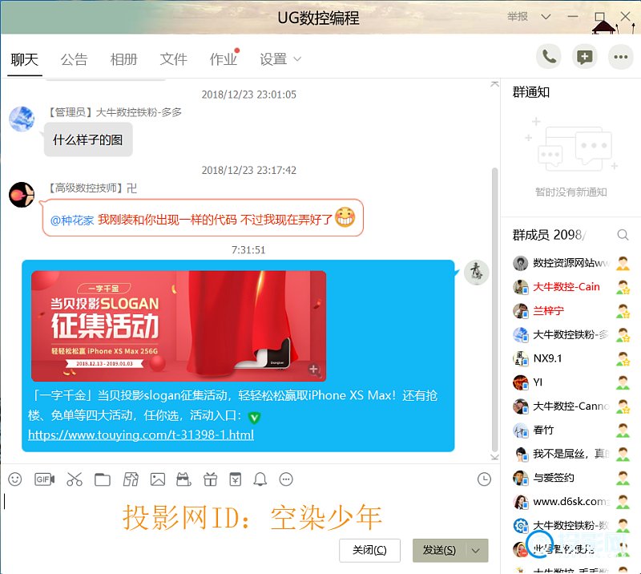Viewport: 641px width, 574px height.
Task: Click the 关闭(C) button
Action: point(369,550)
